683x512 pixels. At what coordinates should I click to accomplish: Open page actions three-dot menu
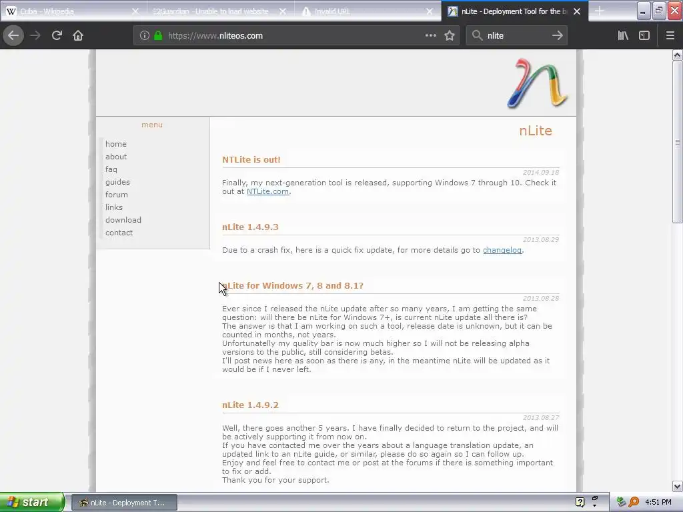431,36
